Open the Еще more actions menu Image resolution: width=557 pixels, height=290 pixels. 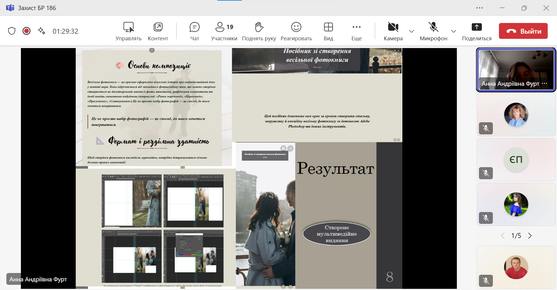[356, 31]
